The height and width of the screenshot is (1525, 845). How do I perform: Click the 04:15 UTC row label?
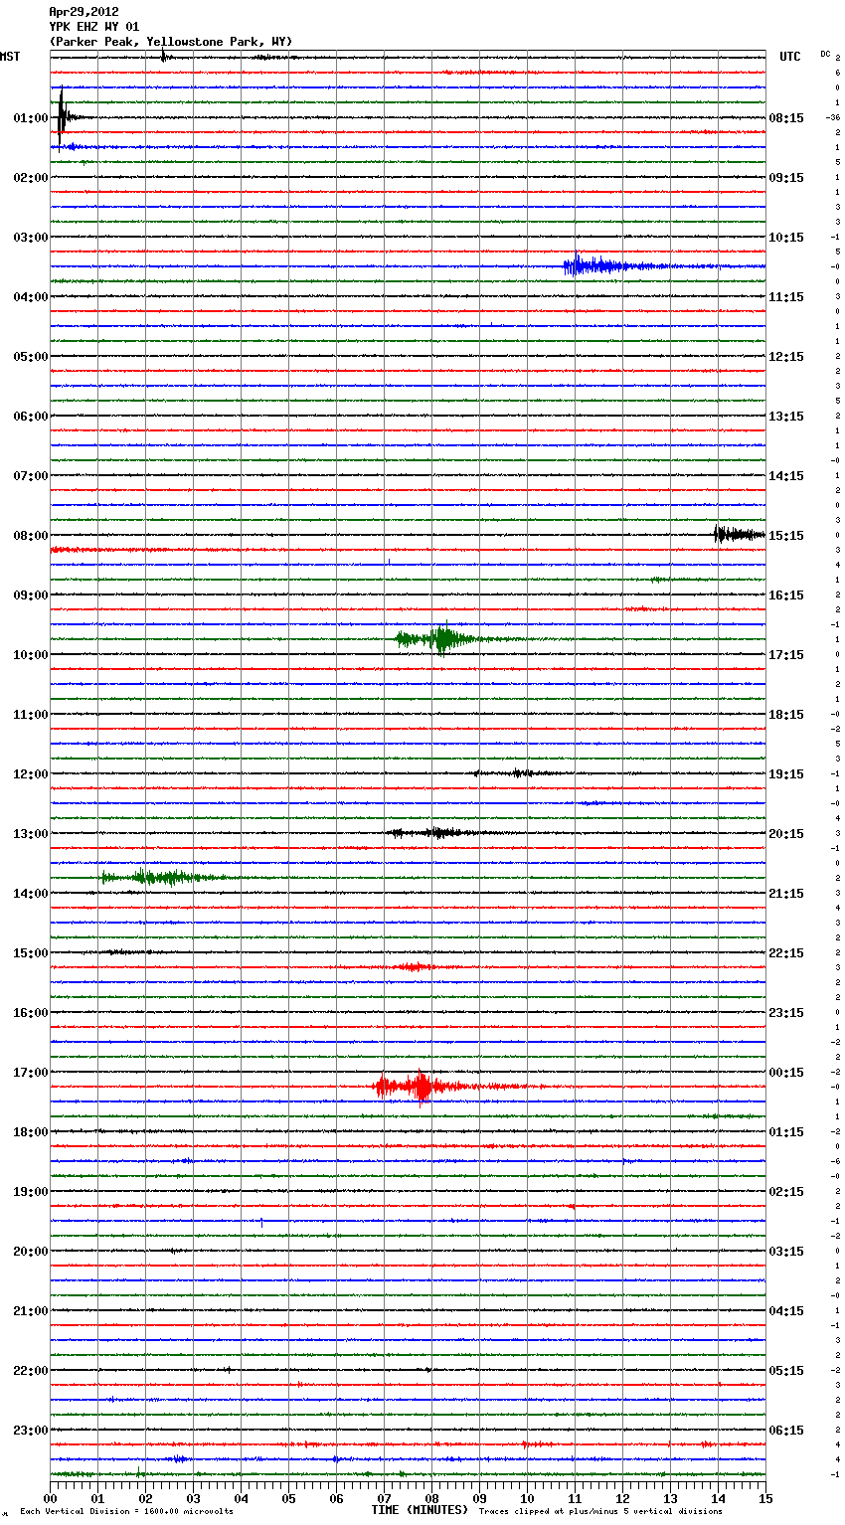coord(786,1311)
